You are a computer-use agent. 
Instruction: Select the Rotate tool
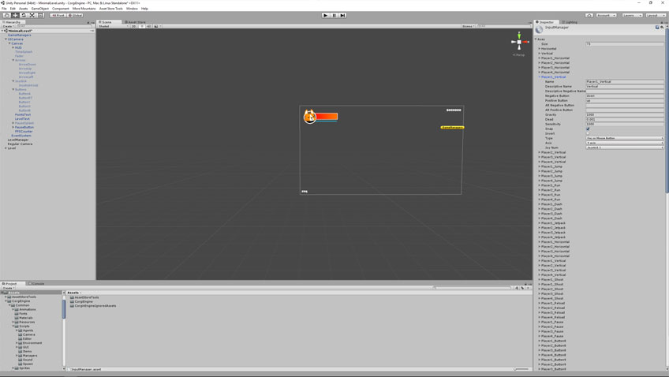coord(24,15)
